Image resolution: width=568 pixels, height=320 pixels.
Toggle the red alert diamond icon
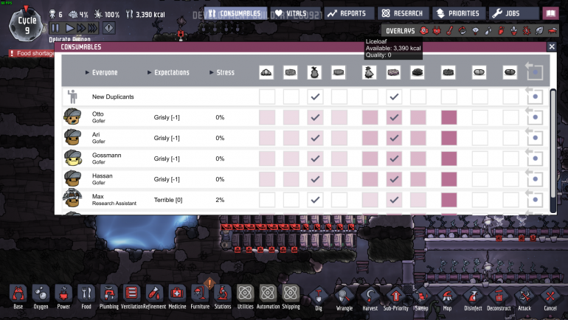click(109, 28)
